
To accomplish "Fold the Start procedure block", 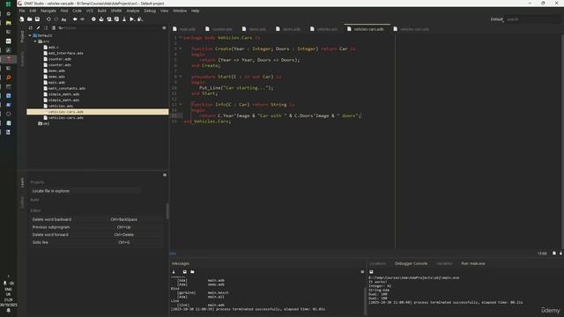I will coord(181,77).
